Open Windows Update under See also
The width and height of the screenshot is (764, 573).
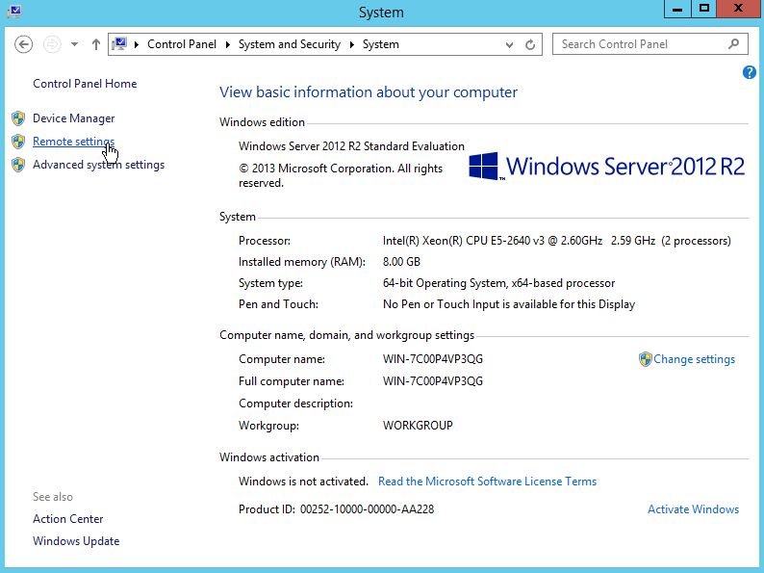click(76, 541)
